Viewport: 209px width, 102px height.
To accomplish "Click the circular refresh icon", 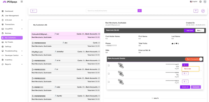I will coord(203,11).
